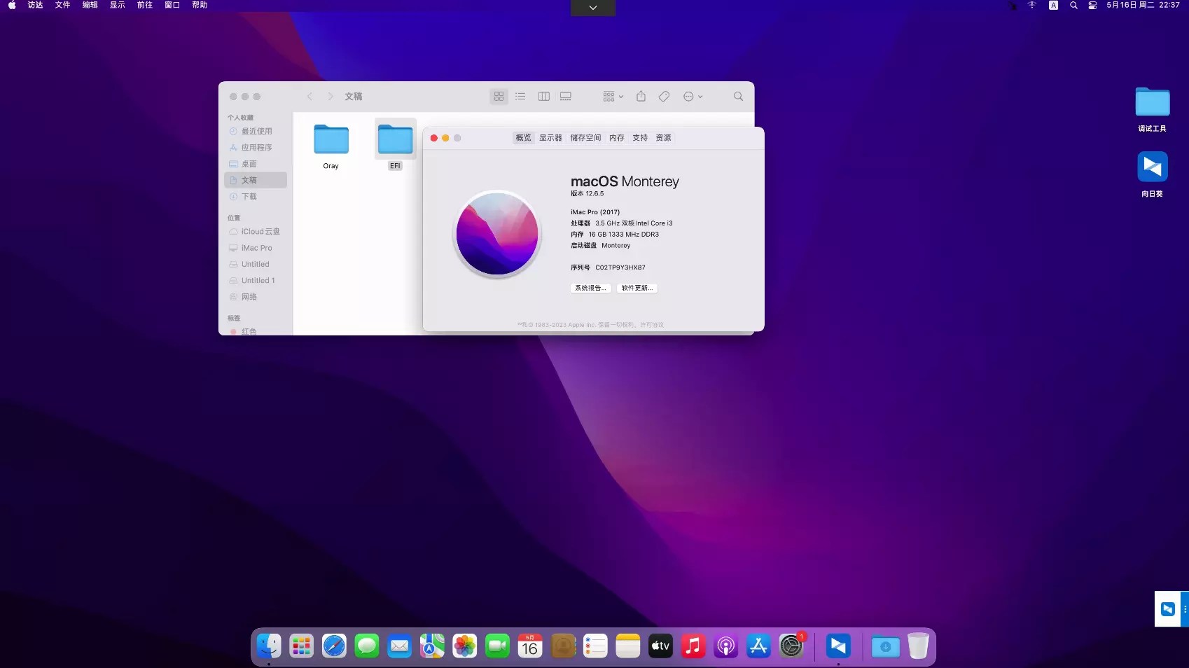Expand the Finder grouping options dropdown
Screen dimensions: 1189x668
pos(611,96)
